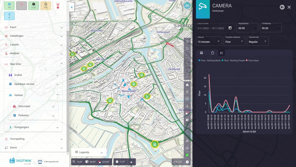Image resolution: width=296 pixels, height=167 pixels.
Task: Click the parking 3% status tile
Action: pos(9,6)
